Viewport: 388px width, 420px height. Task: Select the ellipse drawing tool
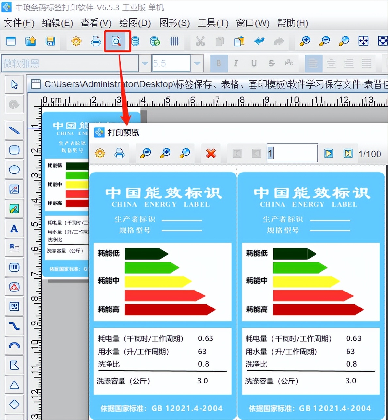[x=14, y=170]
